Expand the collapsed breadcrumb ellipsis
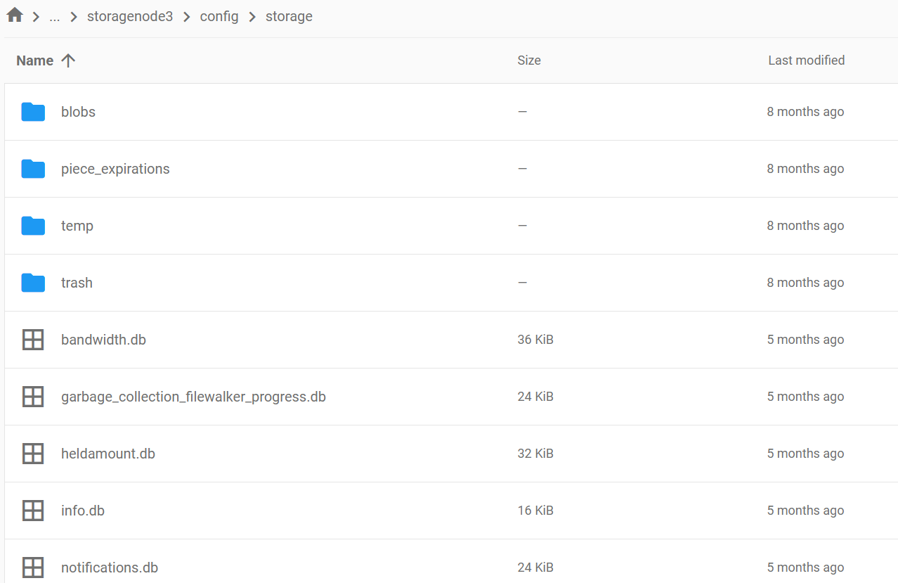Image resolution: width=898 pixels, height=583 pixels. click(55, 16)
